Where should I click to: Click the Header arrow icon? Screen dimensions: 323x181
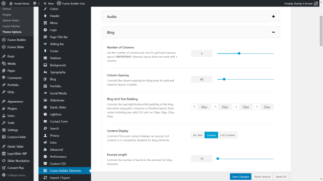pos(45,16)
